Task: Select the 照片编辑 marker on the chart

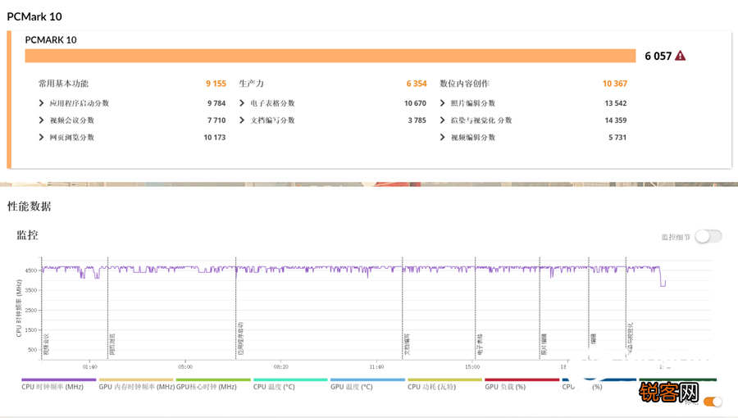Action: coord(544,344)
